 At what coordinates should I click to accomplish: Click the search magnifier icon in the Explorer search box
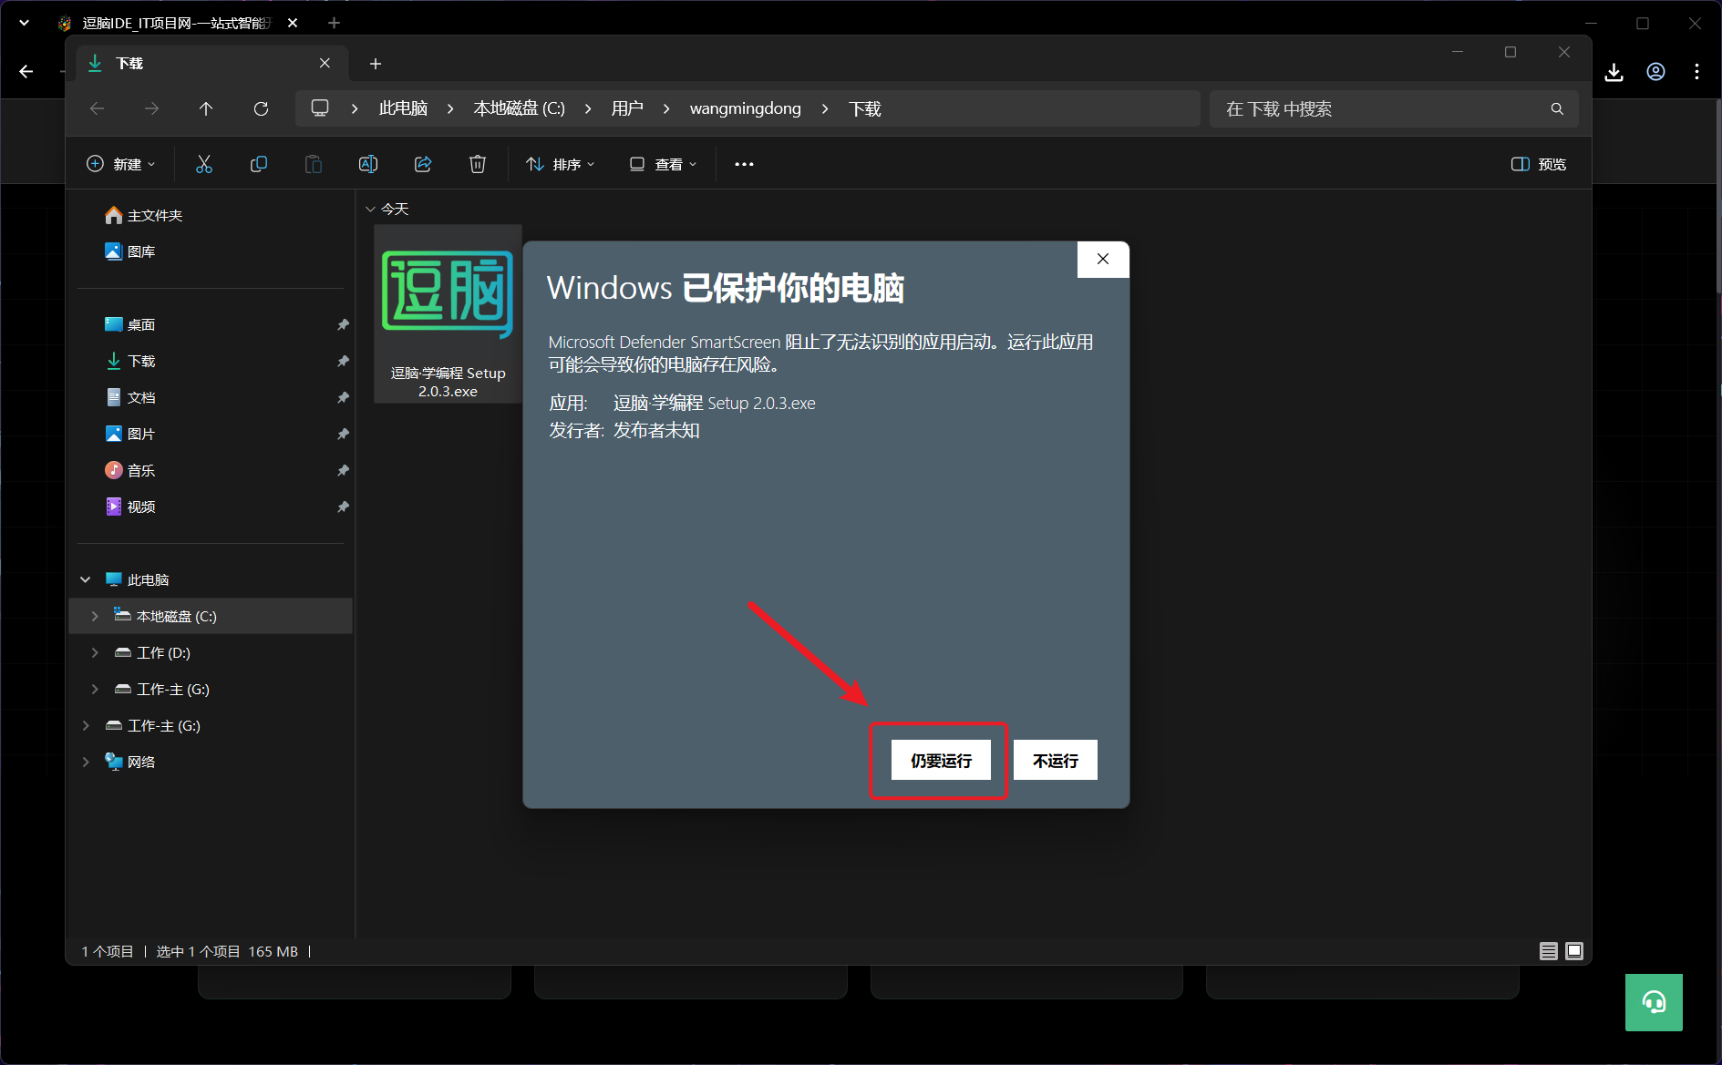1557,108
